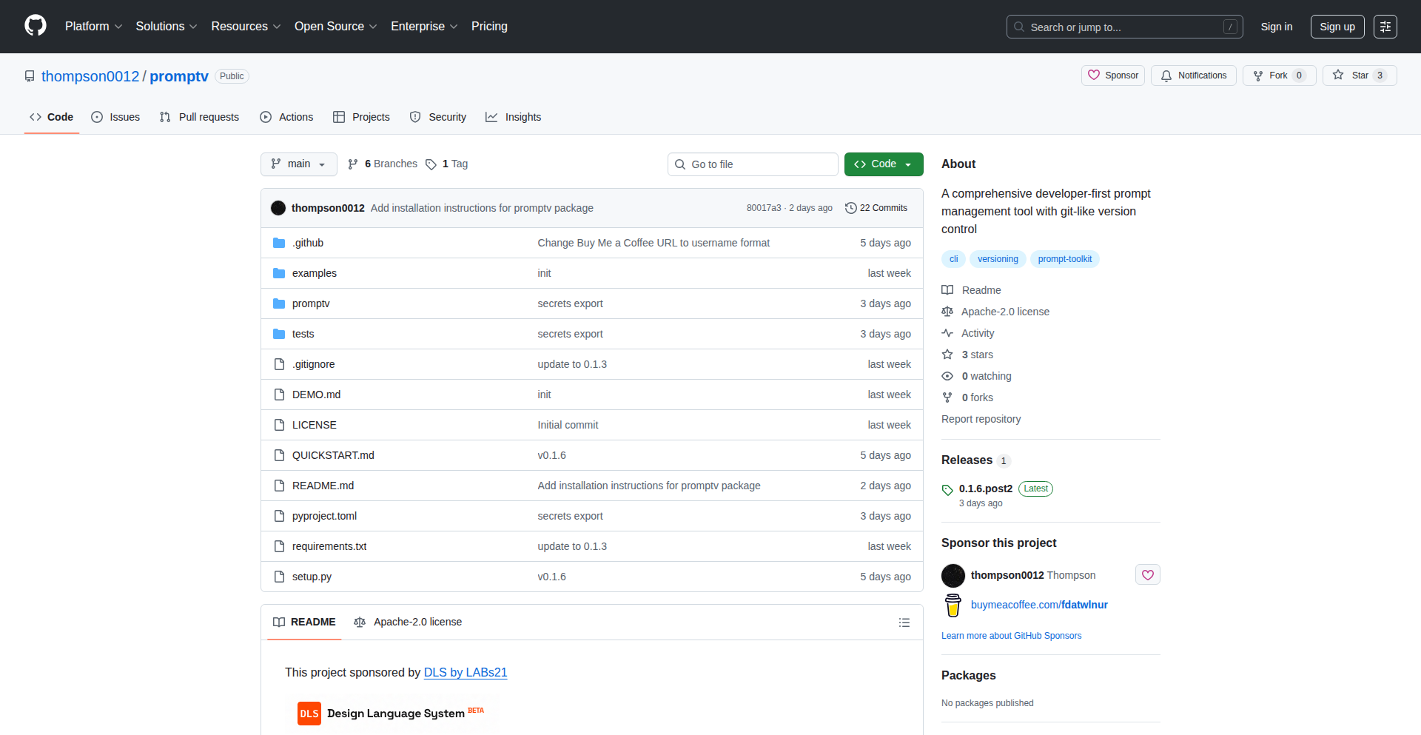Open the .github folder icon

tap(279, 243)
